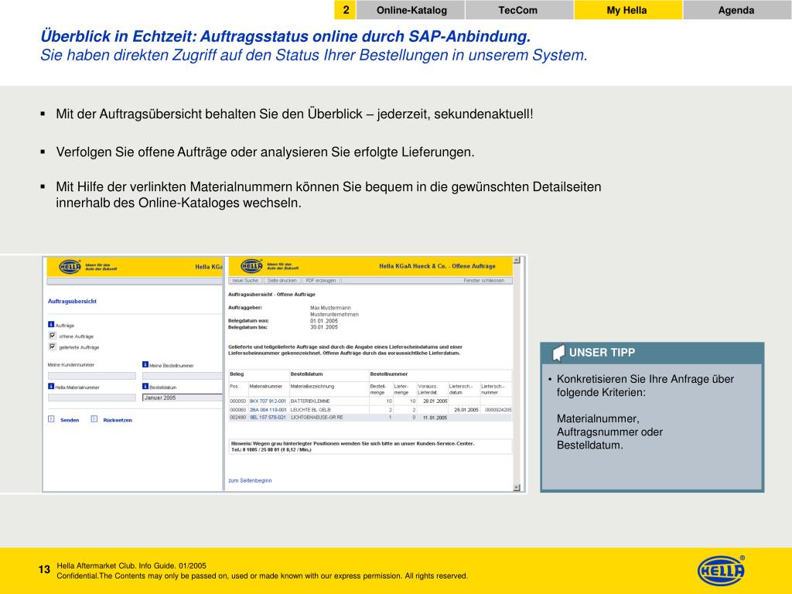Viewport: 792px width, 594px height.
Task: Click scrollbar up arrow in orders window
Action: 517,260
